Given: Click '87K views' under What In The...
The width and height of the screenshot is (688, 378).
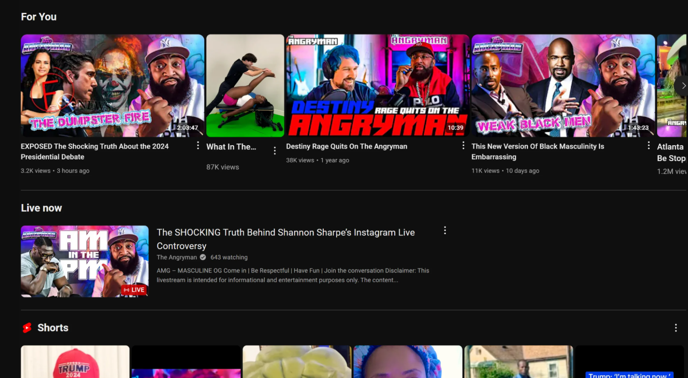Looking at the screenshot, I should click(223, 167).
